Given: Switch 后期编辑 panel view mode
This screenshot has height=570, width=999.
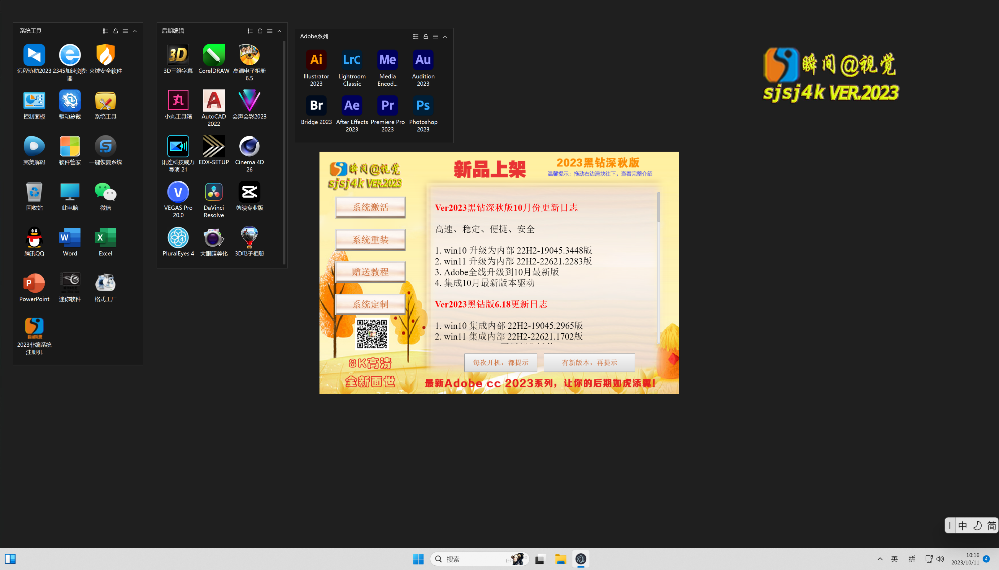Looking at the screenshot, I should click(x=250, y=31).
